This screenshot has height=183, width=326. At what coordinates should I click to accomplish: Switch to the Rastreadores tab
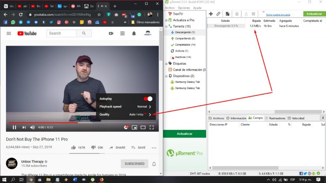tap(275, 118)
